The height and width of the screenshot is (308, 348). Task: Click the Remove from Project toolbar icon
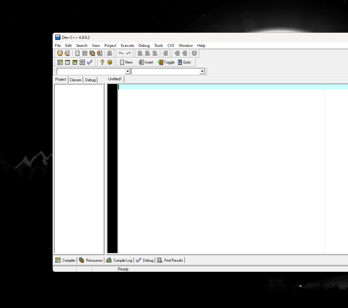click(184, 53)
